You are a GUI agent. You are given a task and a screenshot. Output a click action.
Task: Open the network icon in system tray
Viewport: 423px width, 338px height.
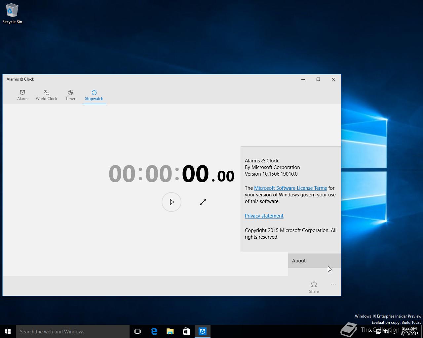click(x=378, y=331)
